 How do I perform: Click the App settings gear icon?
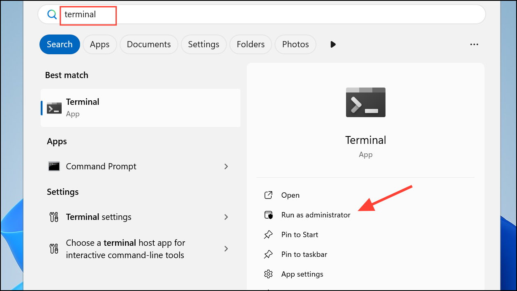pyautogui.click(x=268, y=274)
